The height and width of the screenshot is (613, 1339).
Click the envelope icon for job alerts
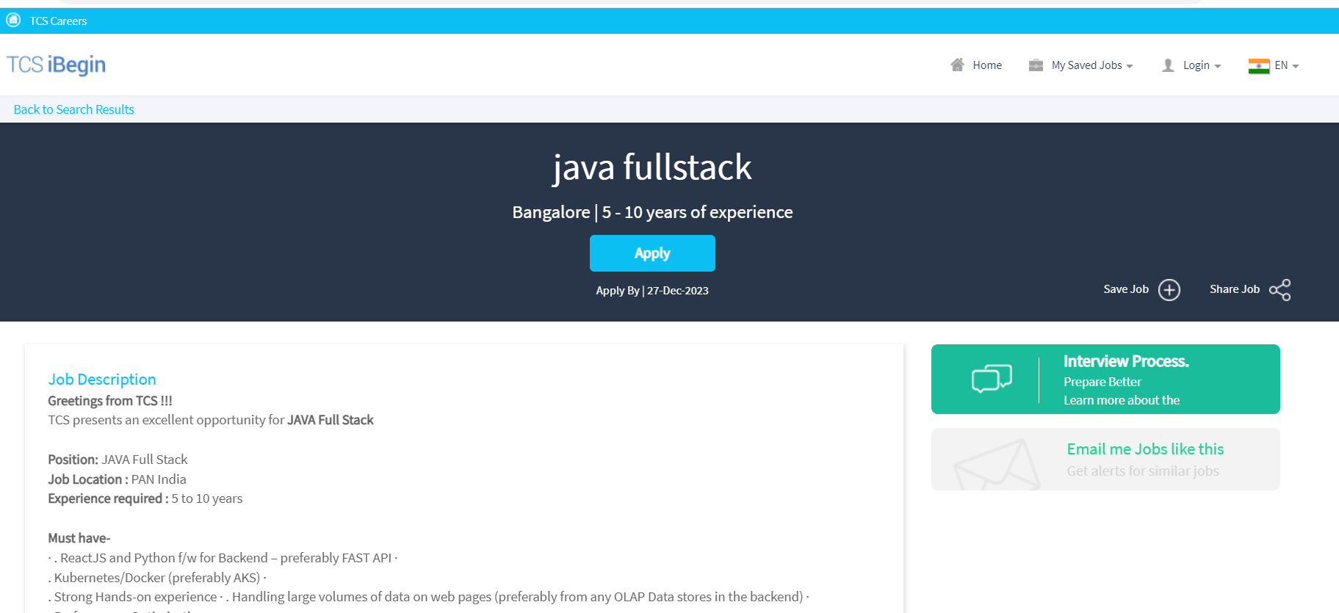(996, 465)
